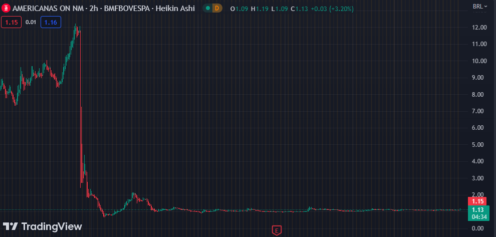
Task: Toggle the green market status dot
Action: click(208, 9)
